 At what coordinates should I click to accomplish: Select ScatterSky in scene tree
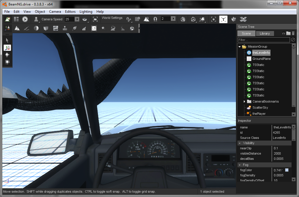click(260, 108)
